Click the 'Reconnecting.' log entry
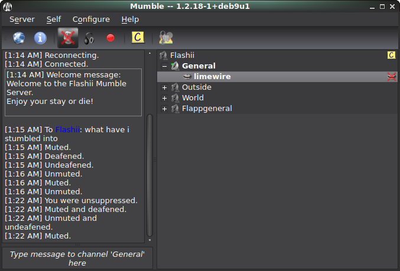 click(x=52, y=55)
